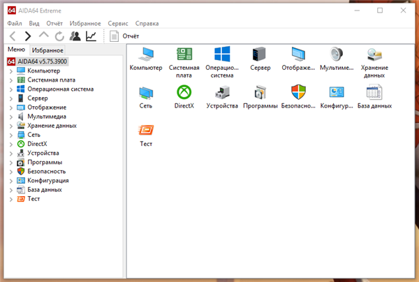Open the DirectX icon in right pane
This screenshot has height=282, width=419.
[x=184, y=92]
